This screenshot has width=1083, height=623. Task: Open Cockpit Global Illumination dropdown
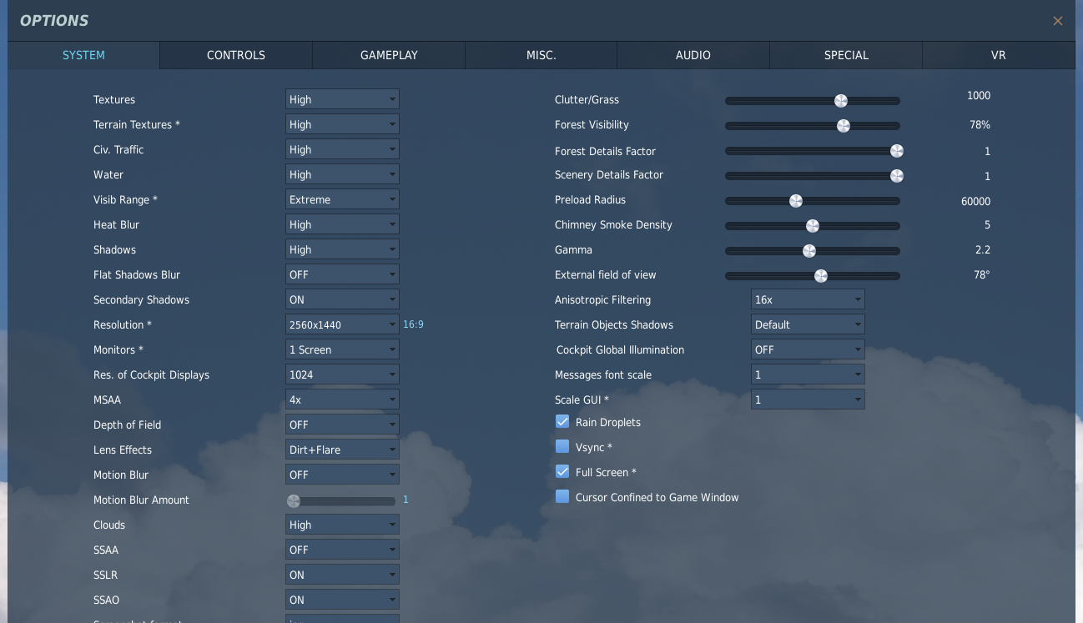click(808, 349)
